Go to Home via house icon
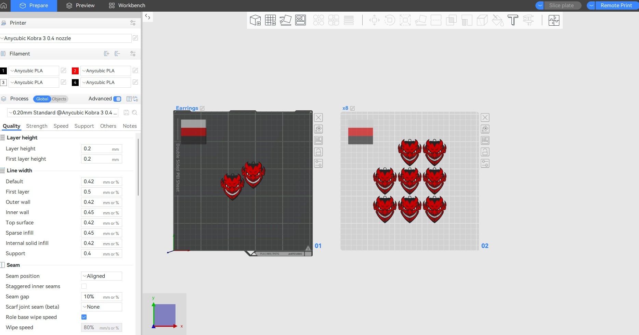Screen dimensions: 639x335 [4, 5]
